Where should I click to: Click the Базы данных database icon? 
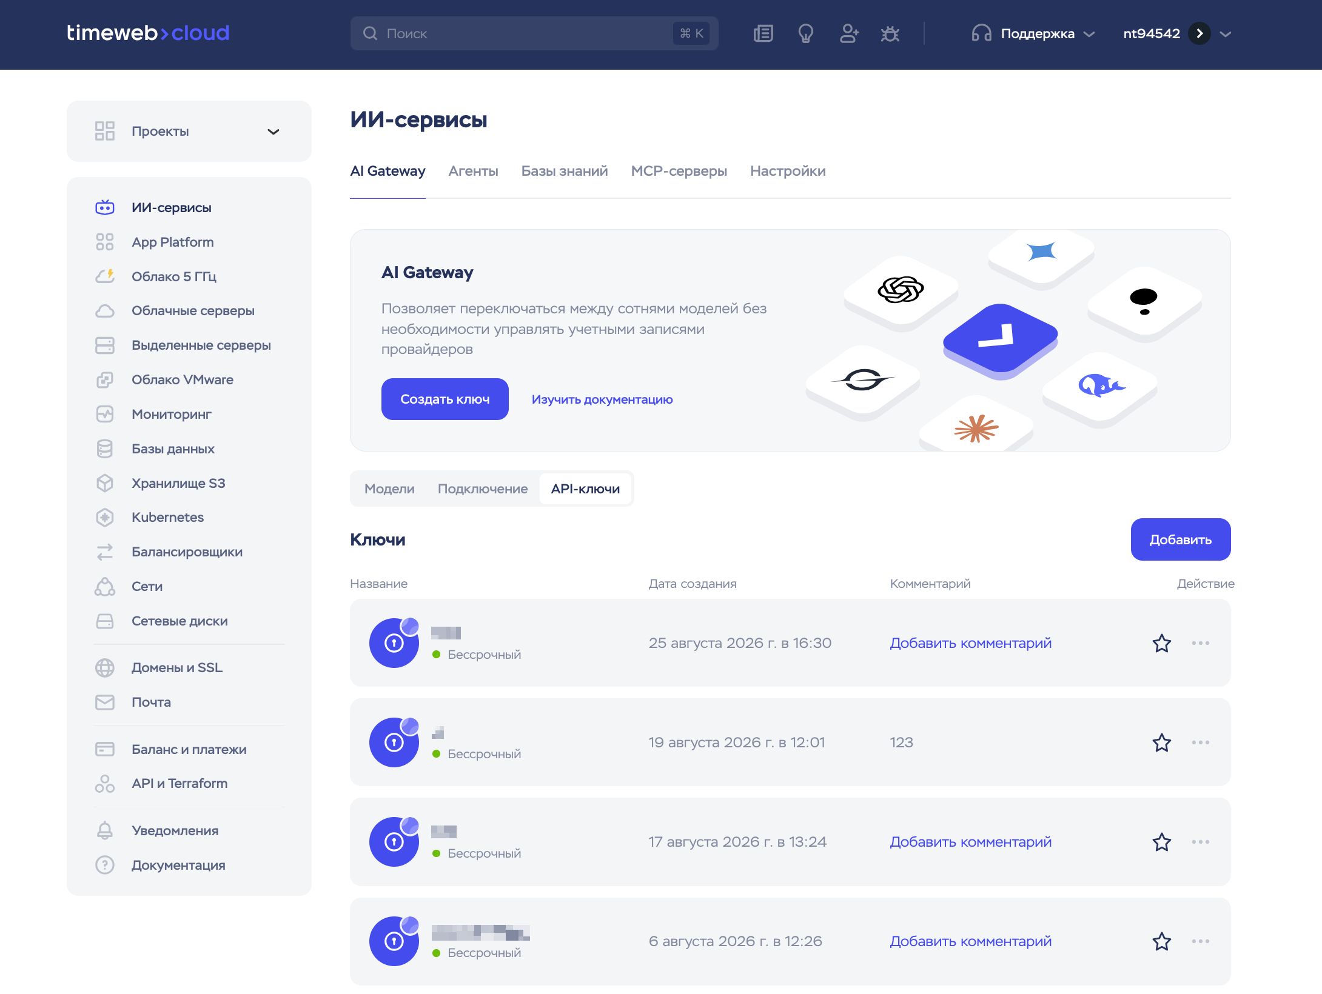coord(105,449)
